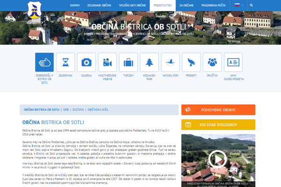The image size is (281, 187).
Task: Open the Natura 2000 icon
Action: (x=170, y=62)
